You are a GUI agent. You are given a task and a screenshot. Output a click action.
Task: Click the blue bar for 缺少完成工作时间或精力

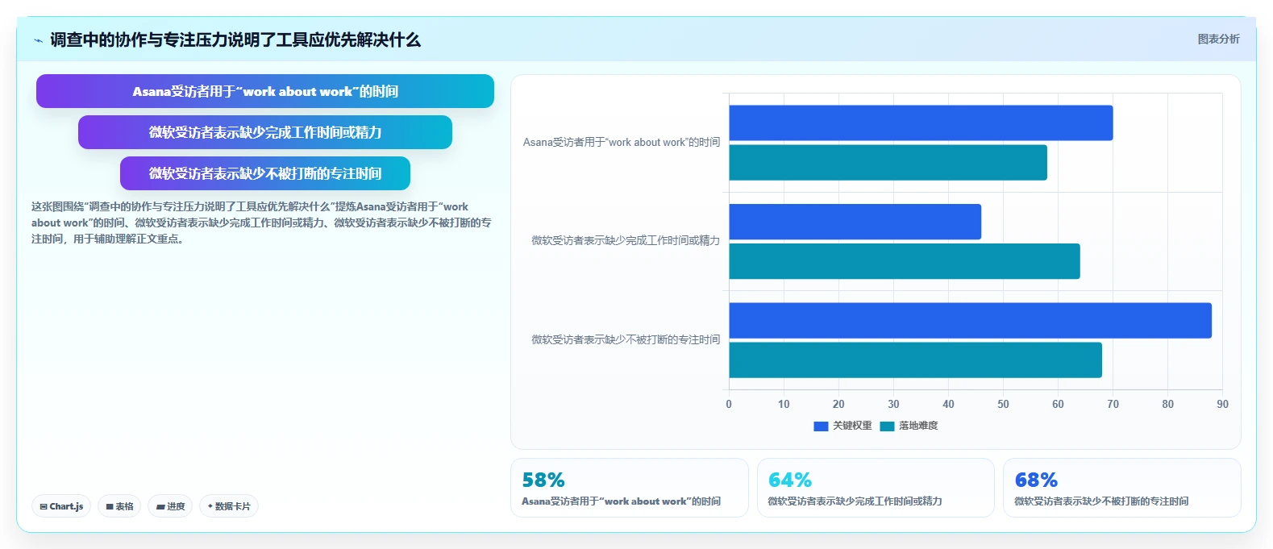pos(855,222)
